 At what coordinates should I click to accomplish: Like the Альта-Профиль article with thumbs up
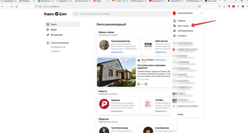point(139,84)
